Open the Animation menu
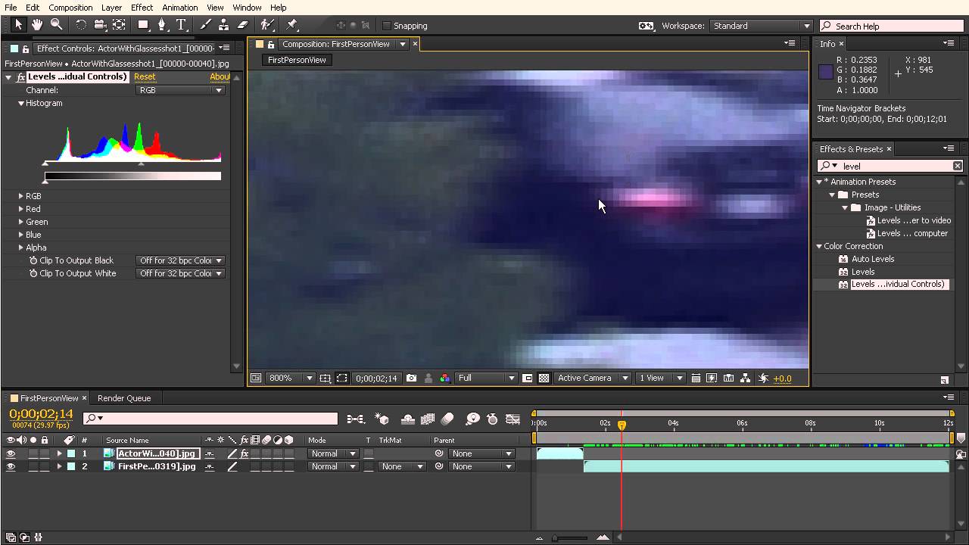Screen dimensions: 969x545 point(179,8)
